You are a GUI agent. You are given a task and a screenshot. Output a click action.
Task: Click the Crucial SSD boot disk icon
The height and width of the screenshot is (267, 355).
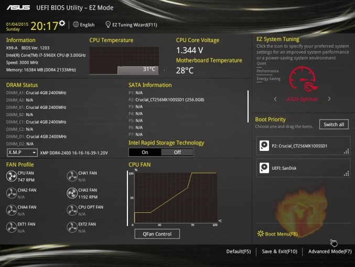(264, 146)
